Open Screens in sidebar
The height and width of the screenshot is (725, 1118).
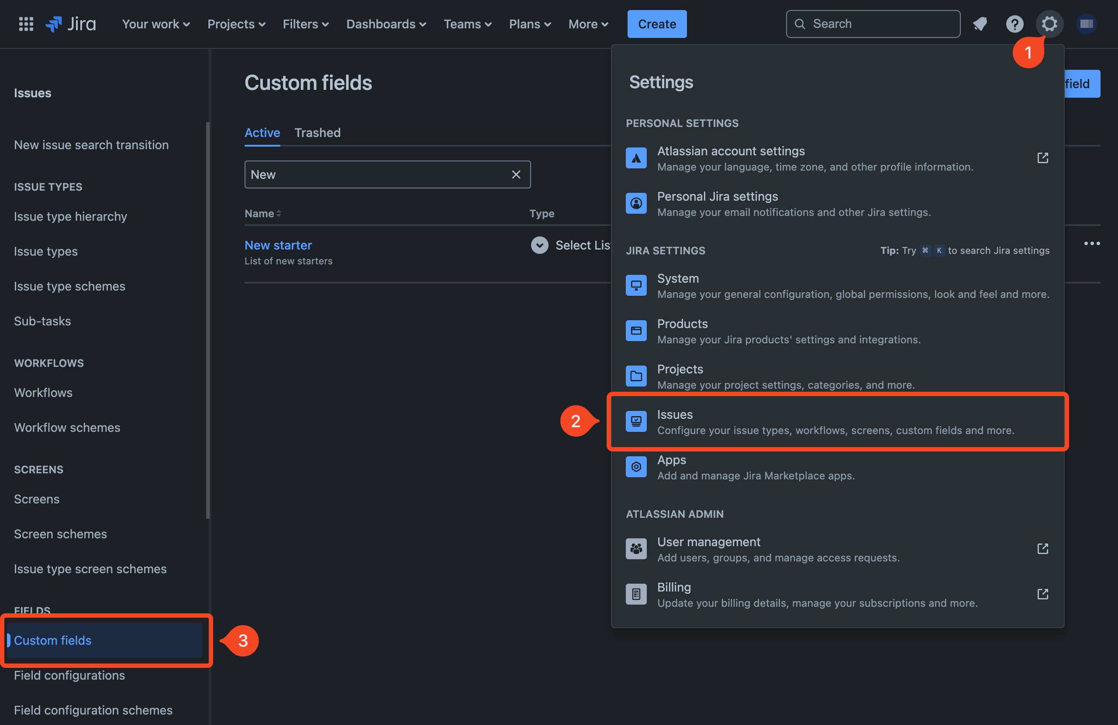(37, 499)
